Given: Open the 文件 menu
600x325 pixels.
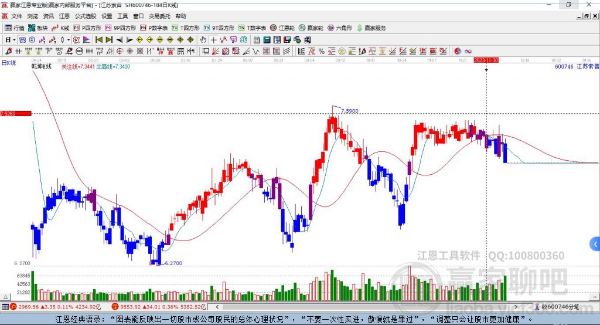Looking at the screenshot, I should [16, 16].
